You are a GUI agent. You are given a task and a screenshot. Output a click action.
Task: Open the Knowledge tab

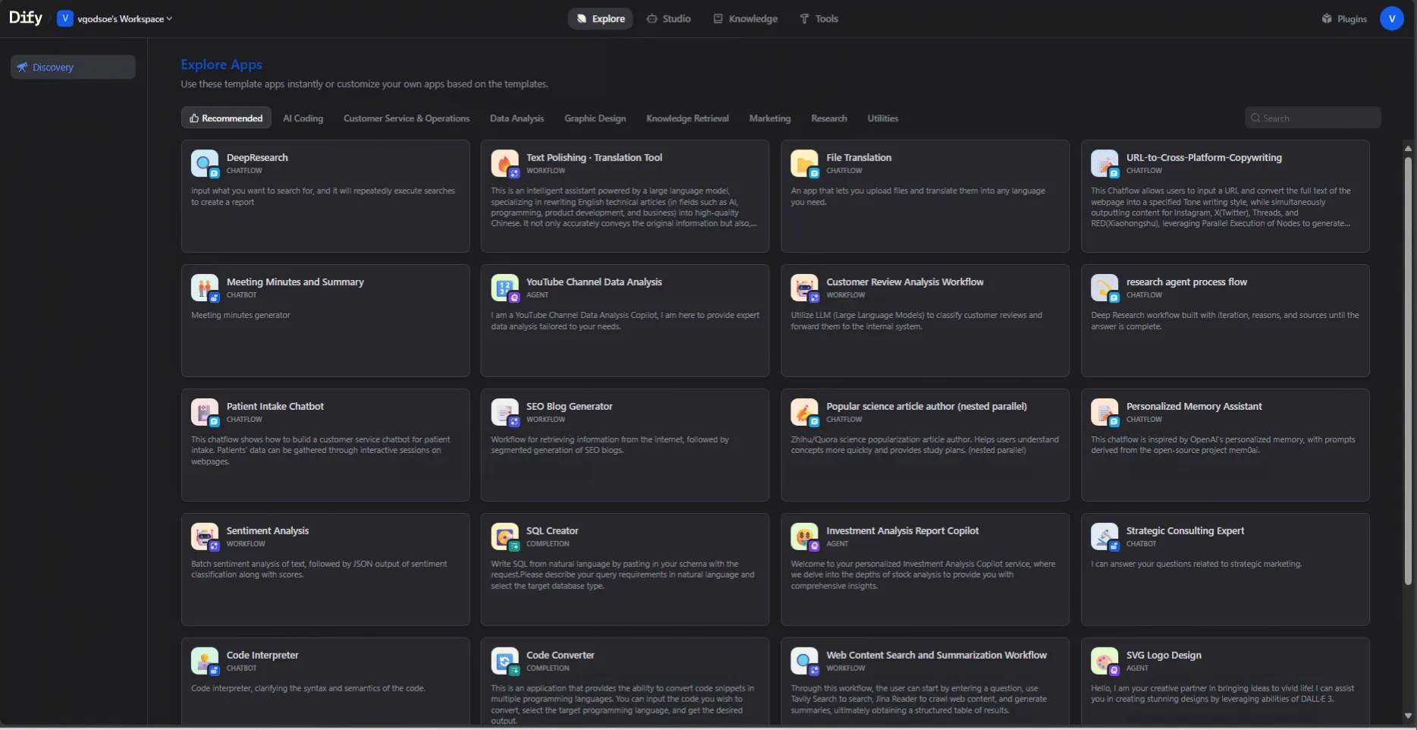(x=745, y=19)
